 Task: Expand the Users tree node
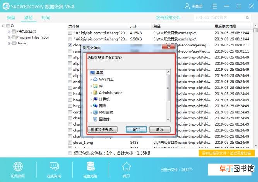[9, 43]
